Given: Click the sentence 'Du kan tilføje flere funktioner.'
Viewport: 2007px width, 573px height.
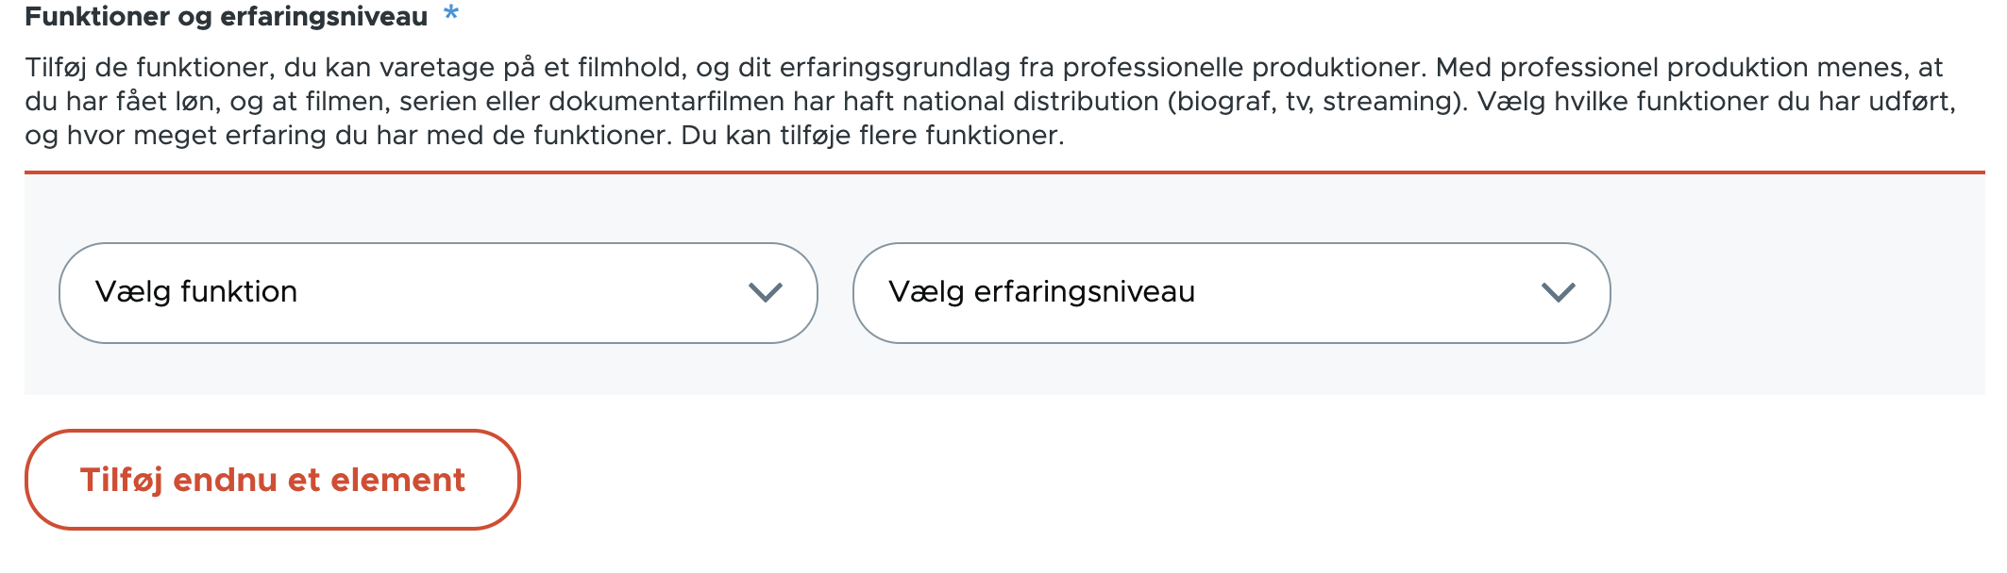Looking at the screenshot, I should pyautogui.click(x=872, y=136).
